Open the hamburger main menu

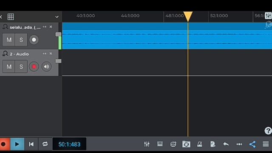(x=266, y=144)
